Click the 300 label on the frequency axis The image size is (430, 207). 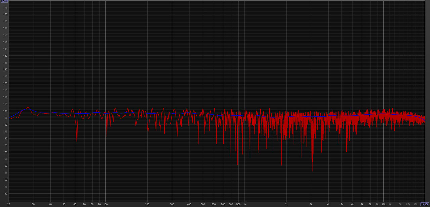coord(172,204)
